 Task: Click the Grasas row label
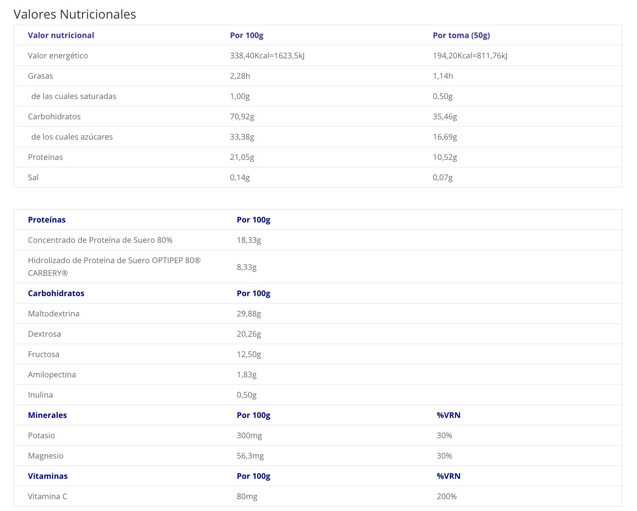pyautogui.click(x=41, y=76)
